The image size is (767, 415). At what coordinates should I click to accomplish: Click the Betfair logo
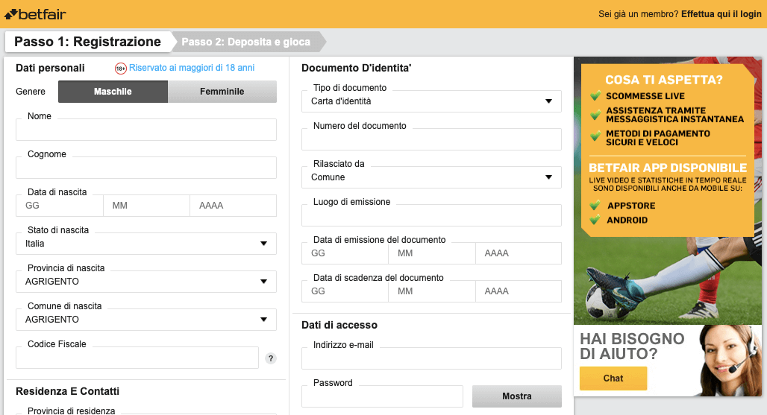tap(35, 15)
